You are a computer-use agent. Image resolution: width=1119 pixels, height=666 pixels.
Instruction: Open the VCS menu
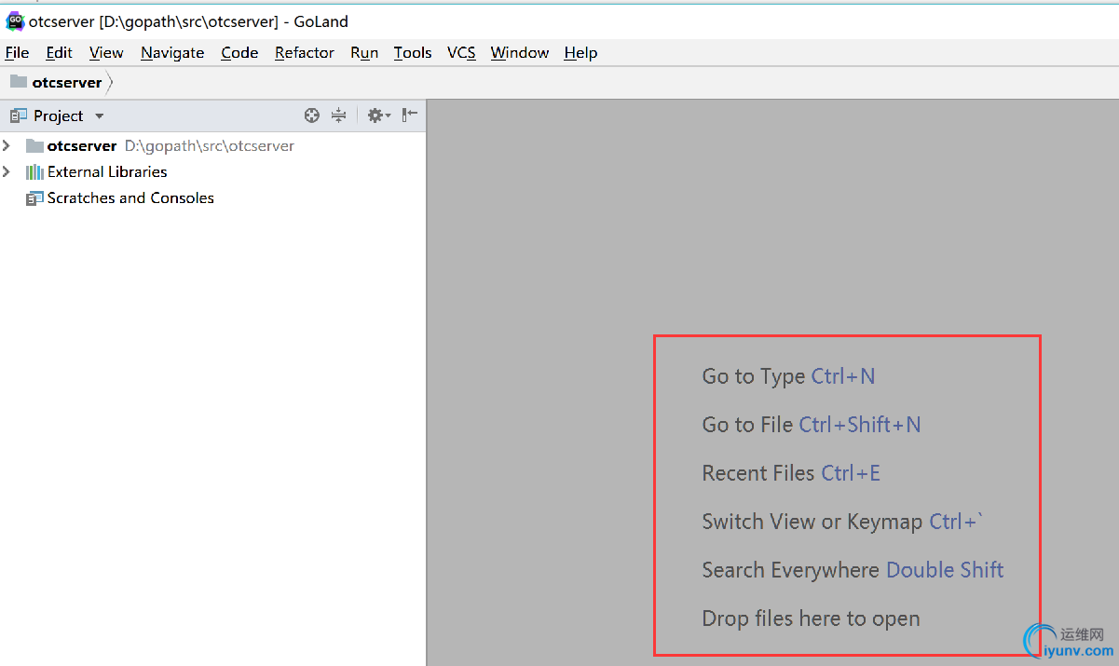461,52
